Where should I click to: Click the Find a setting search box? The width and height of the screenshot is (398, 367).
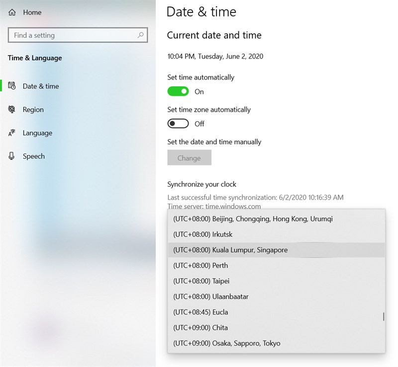[x=78, y=35]
